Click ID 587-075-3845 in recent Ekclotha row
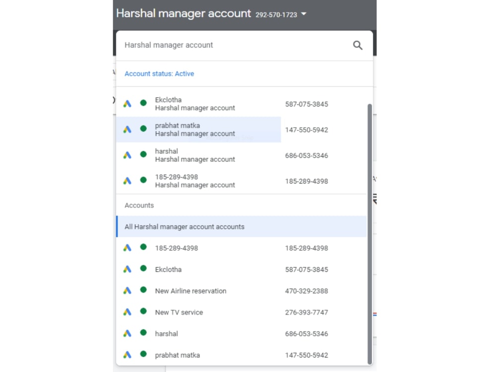 (307, 104)
